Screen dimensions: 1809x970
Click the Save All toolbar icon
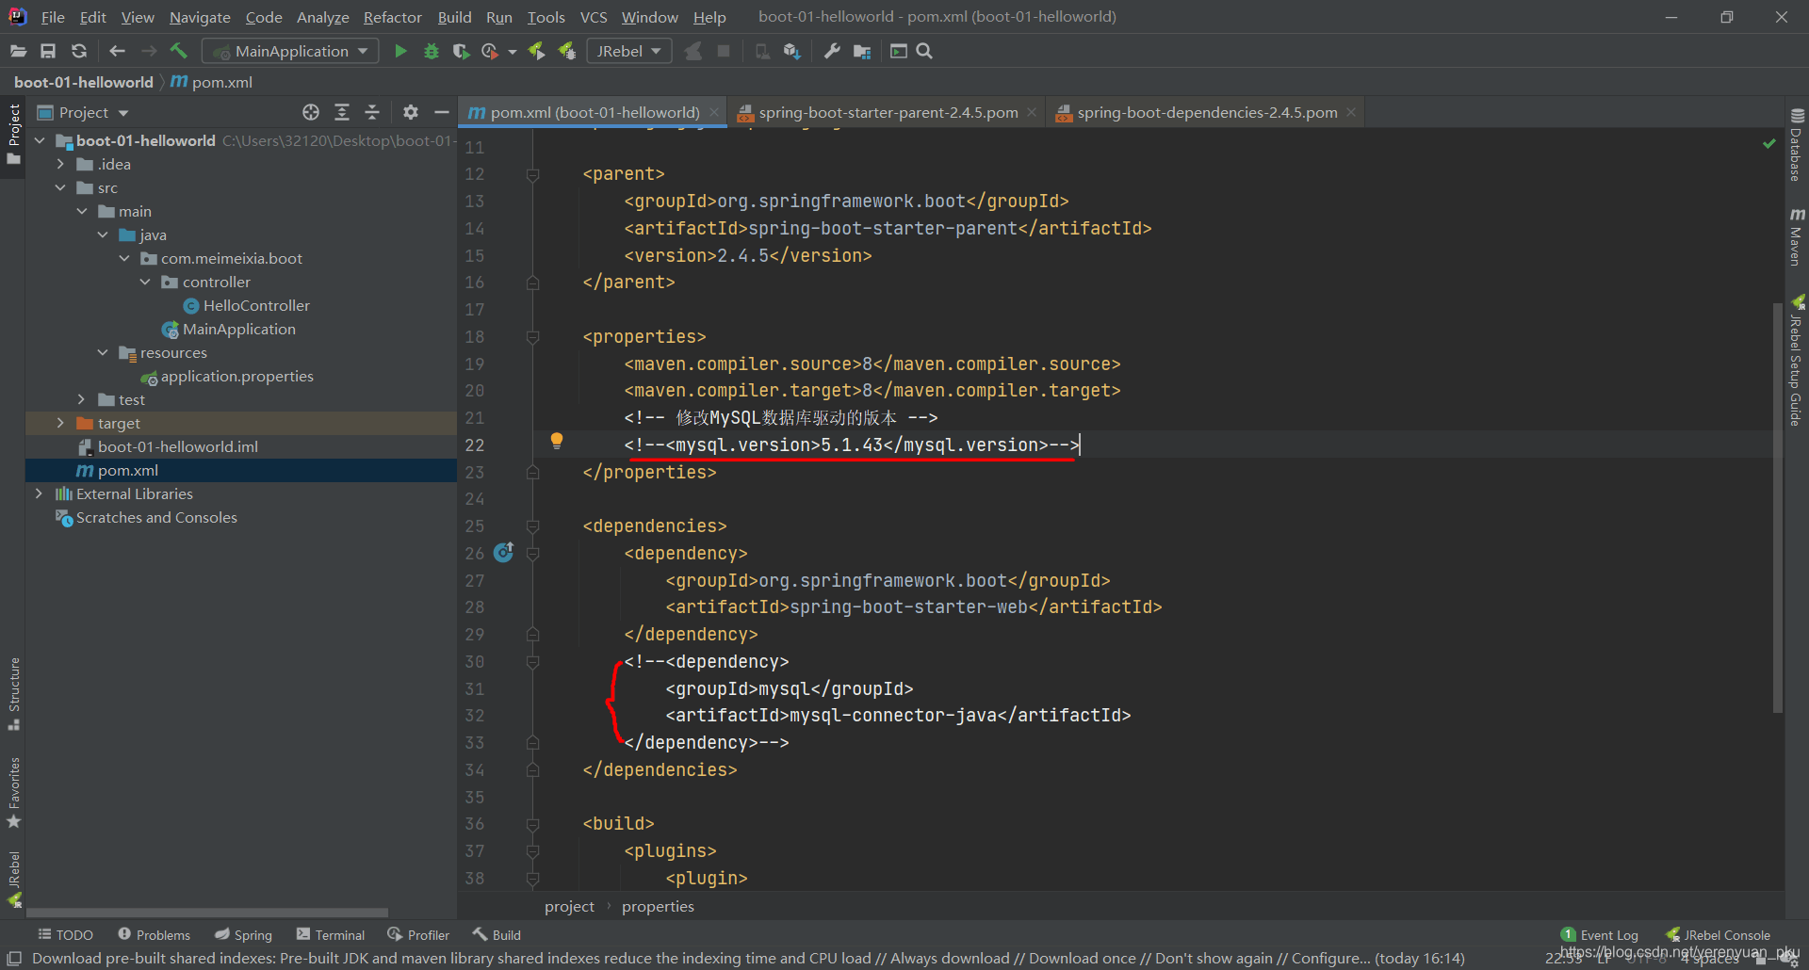coord(48,51)
